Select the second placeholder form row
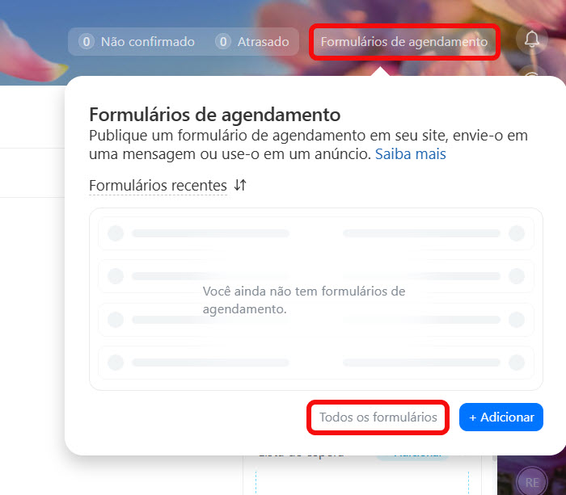This screenshot has height=495, width=566. click(316, 276)
